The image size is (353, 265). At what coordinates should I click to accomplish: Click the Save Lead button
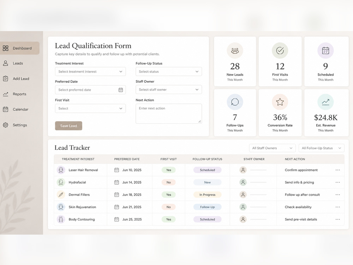(x=68, y=126)
